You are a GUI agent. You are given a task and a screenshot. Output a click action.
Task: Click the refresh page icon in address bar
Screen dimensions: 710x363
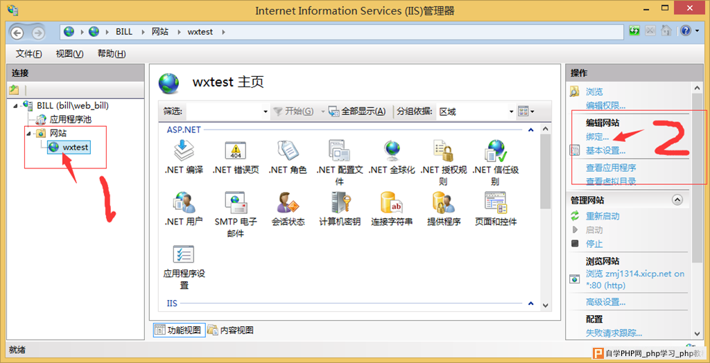(x=635, y=30)
